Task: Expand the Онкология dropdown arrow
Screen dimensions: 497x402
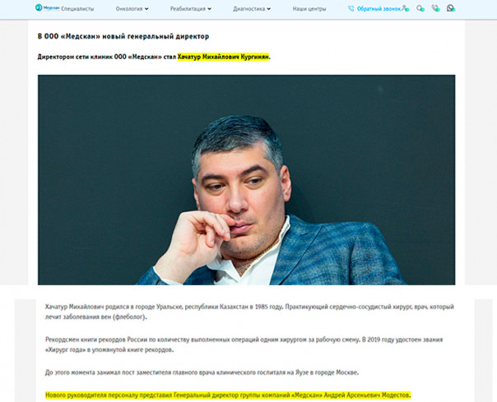Action: tap(146, 9)
